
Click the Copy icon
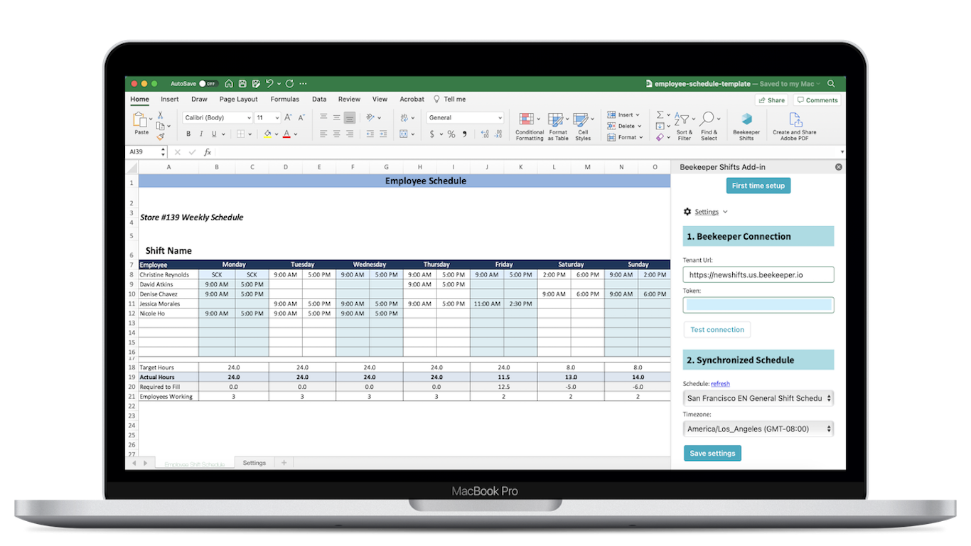pyautogui.click(x=161, y=126)
